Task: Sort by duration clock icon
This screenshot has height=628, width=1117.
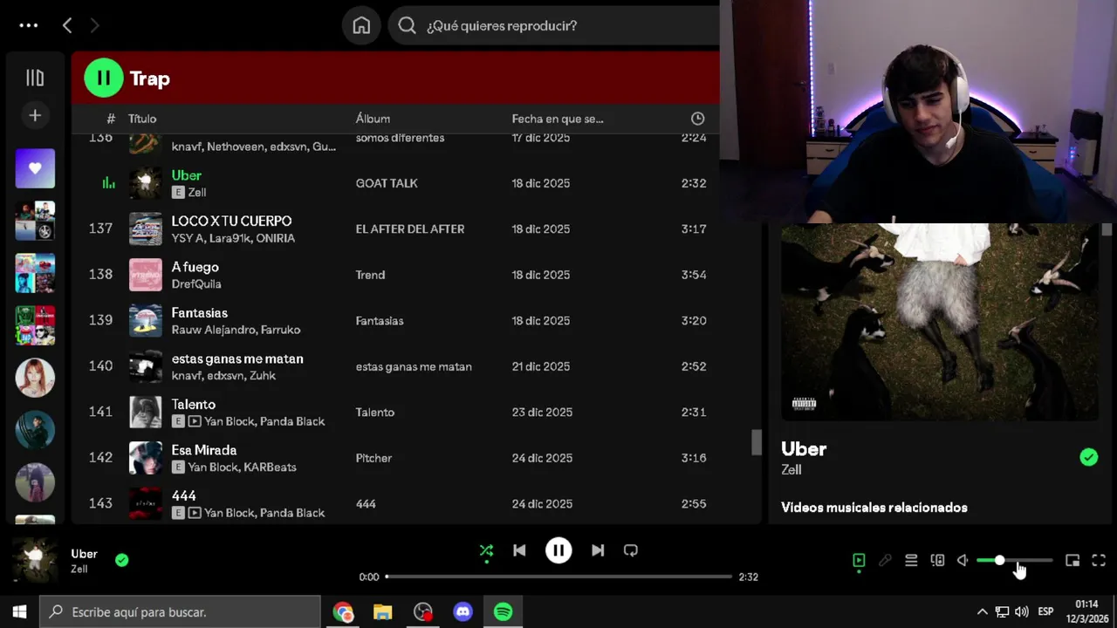Action: pos(697,119)
